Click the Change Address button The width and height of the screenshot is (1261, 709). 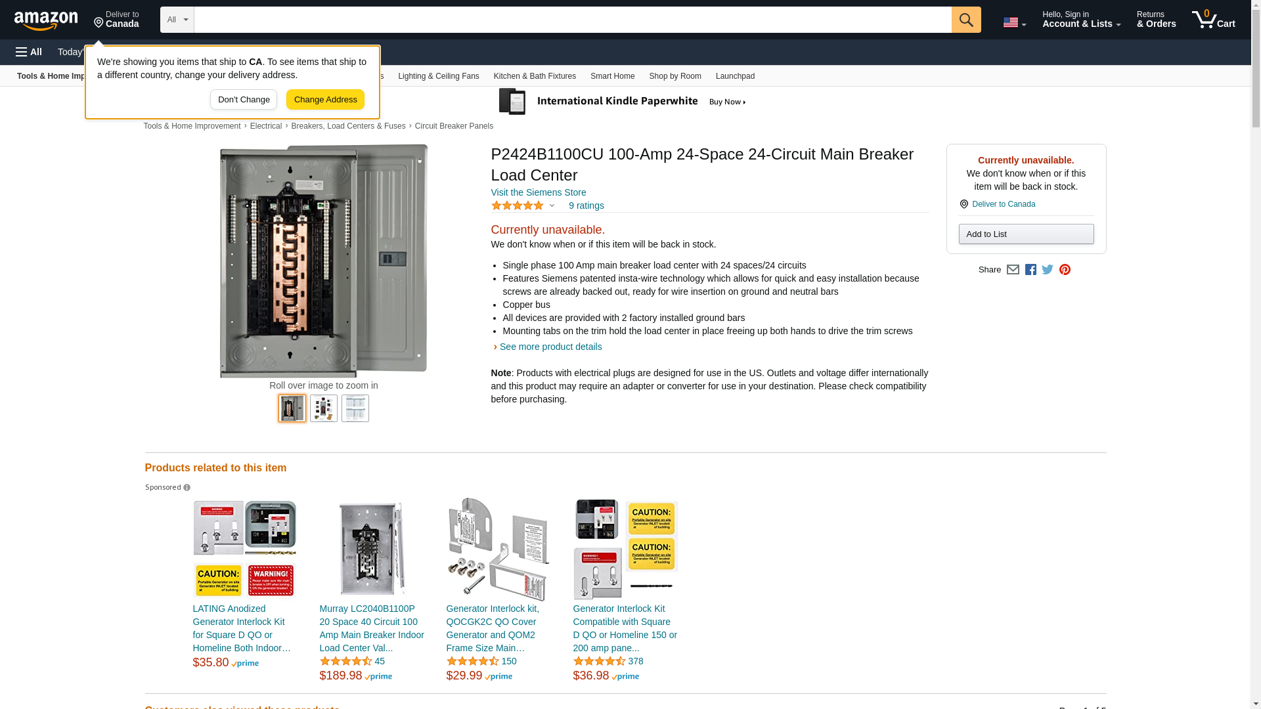[x=325, y=100]
